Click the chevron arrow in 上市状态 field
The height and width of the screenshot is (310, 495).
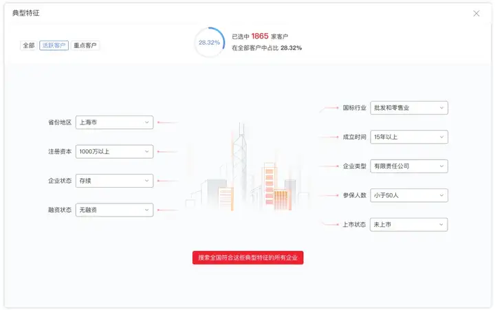[x=441, y=225]
